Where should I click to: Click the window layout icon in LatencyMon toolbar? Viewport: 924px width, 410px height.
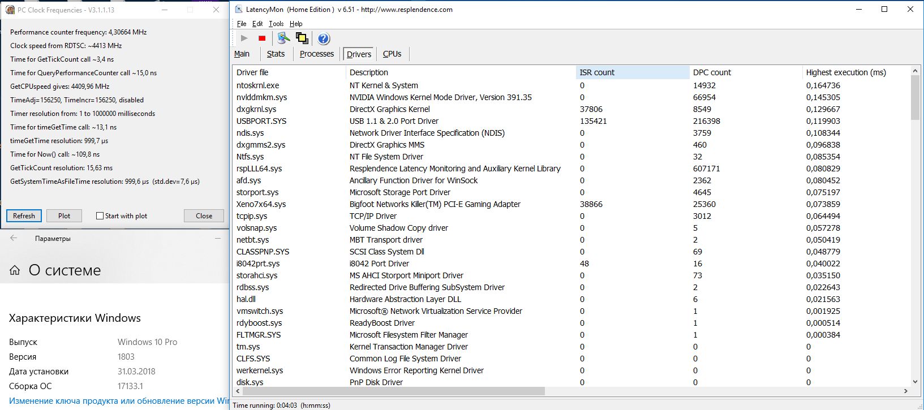(x=302, y=38)
